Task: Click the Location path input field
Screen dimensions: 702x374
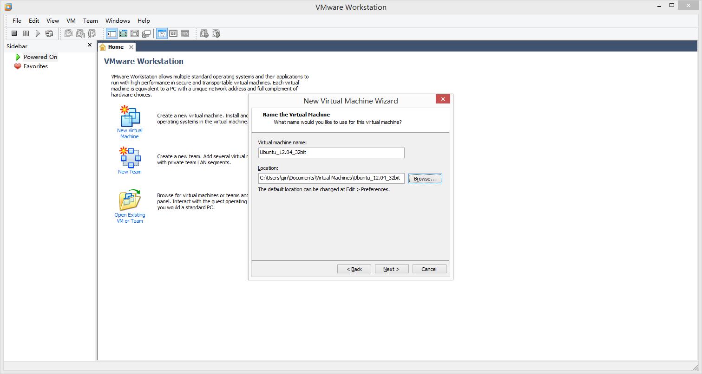Action: 331,178
